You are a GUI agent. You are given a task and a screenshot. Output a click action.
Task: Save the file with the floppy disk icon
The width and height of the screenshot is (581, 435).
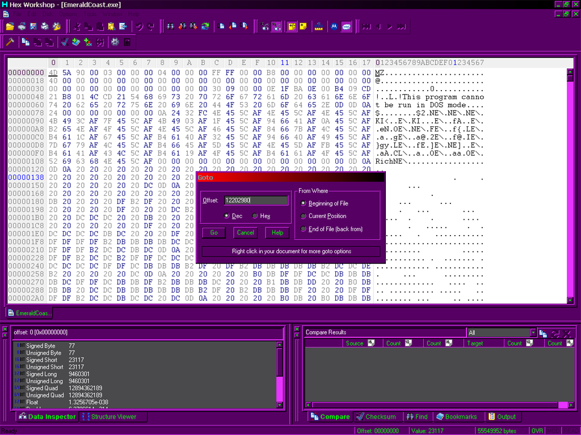(33, 27)
